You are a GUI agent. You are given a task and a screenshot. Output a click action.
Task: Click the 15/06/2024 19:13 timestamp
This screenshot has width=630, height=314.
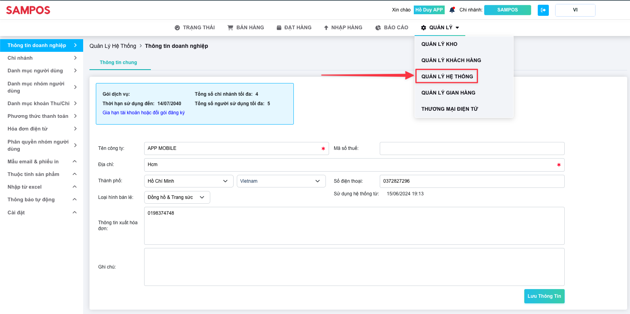coord(405,194)
